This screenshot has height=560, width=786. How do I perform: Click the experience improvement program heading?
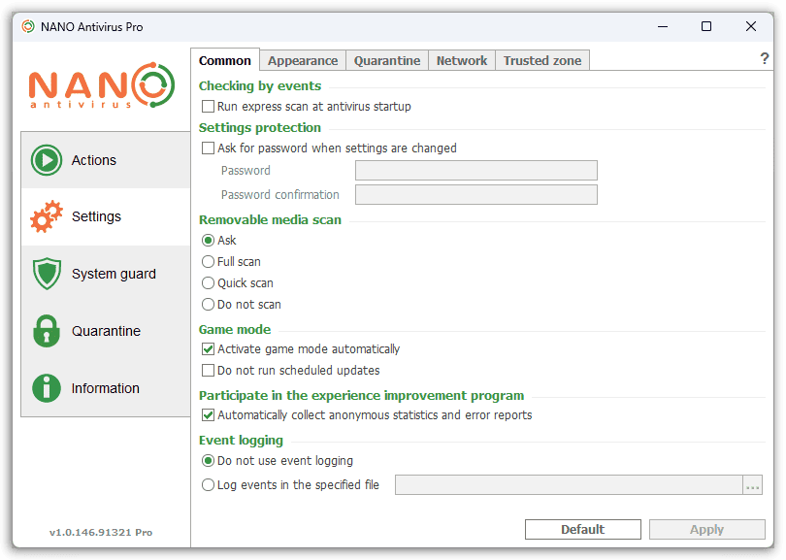point(361,396)
